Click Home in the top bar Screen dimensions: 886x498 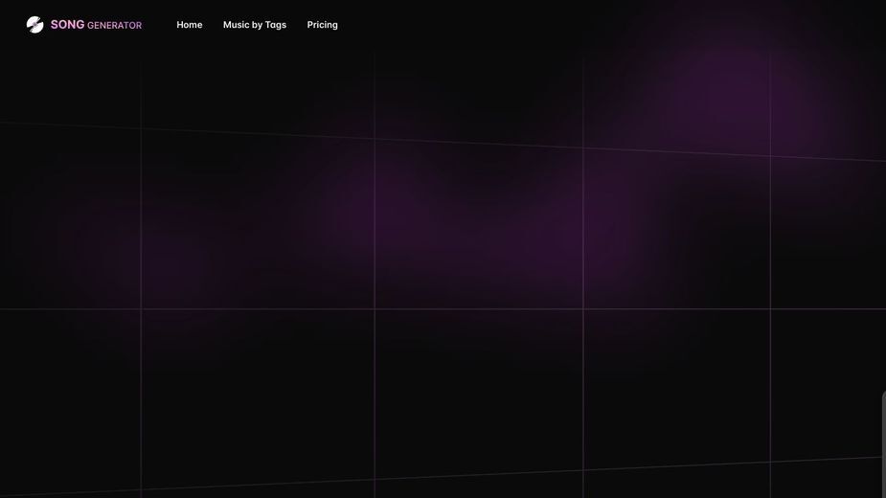tap(190, 25)
